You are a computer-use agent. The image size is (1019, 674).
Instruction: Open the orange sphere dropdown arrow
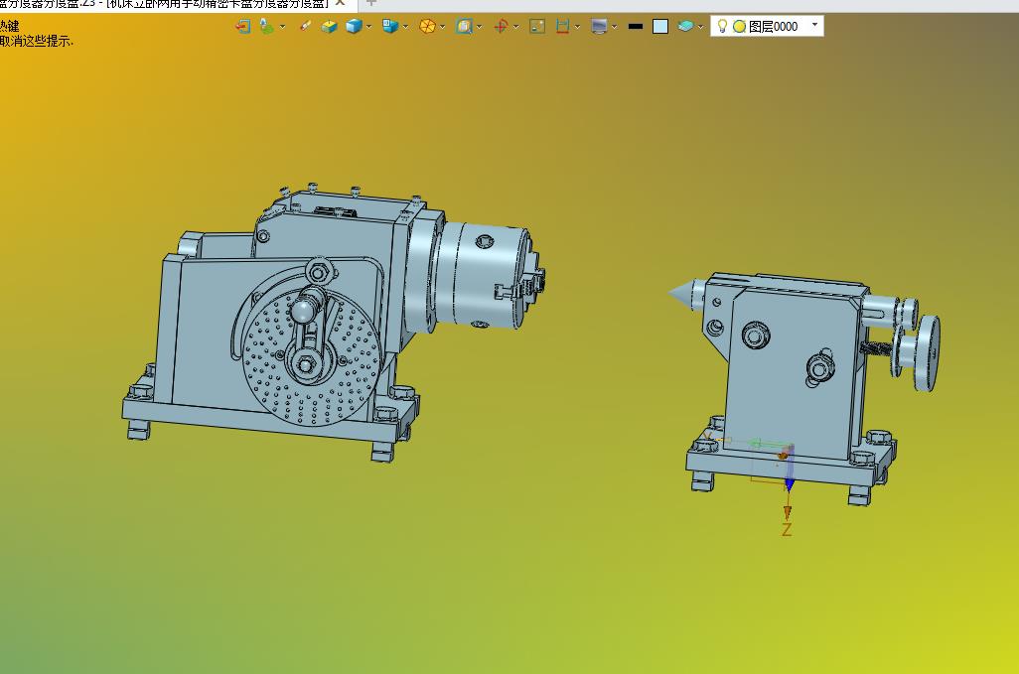click(443, 27)
